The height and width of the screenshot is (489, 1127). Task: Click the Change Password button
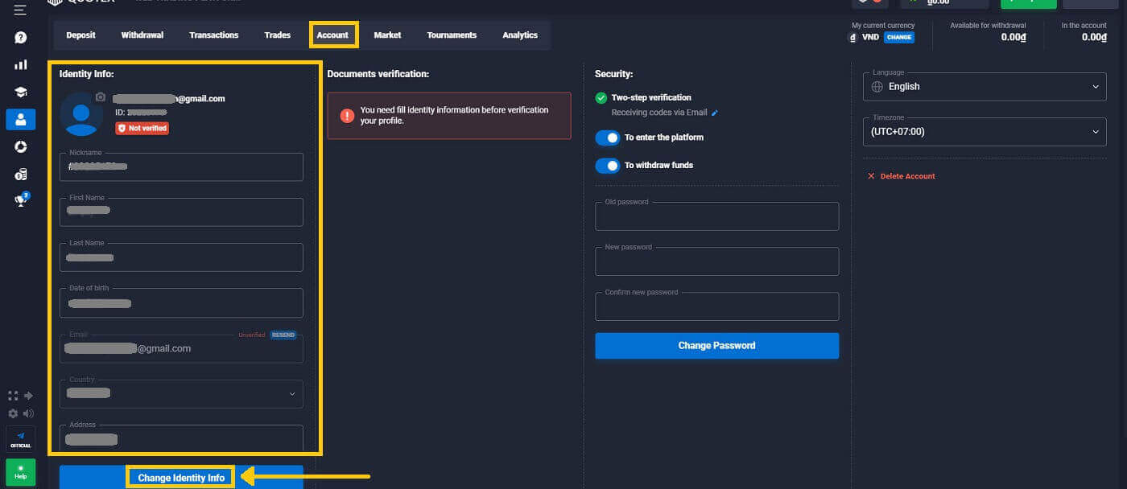tap(716, 346)
